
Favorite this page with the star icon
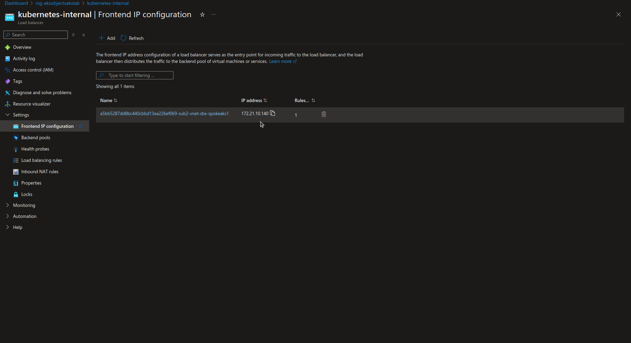(x=202, y=14)
